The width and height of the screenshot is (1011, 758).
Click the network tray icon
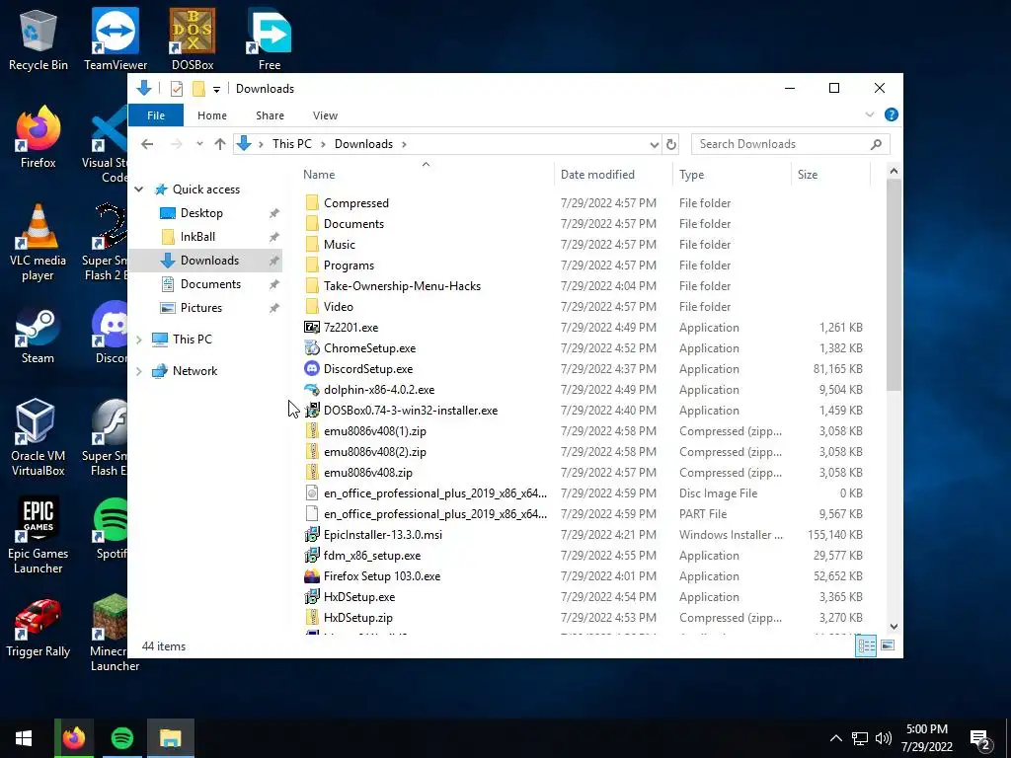tap(860, 738)
